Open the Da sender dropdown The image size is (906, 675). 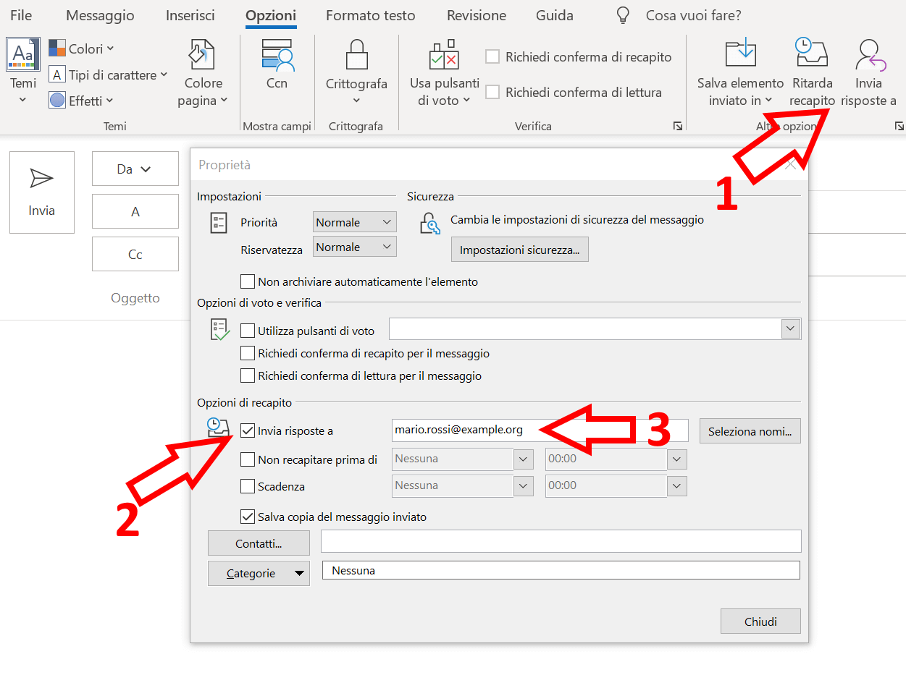pyautogui.click(x=135, y=169)
